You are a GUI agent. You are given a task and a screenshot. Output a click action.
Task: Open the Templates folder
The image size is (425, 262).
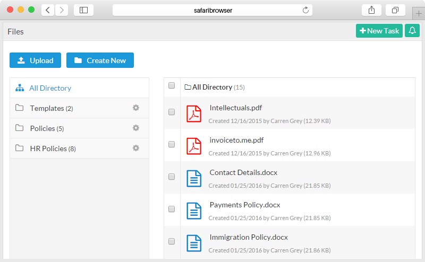point(52,108)
